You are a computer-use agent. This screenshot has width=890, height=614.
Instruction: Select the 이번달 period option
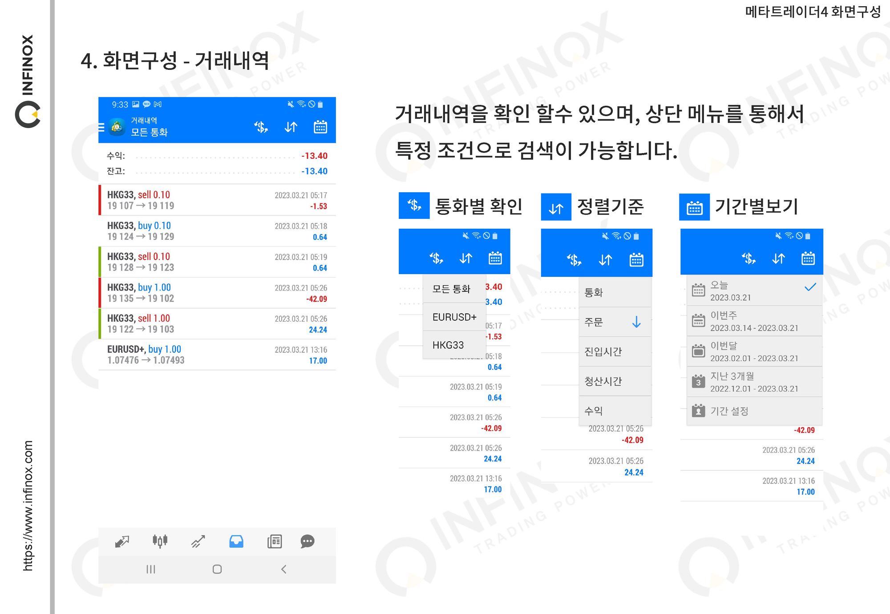pyautogui.click(x=754, y=351)
